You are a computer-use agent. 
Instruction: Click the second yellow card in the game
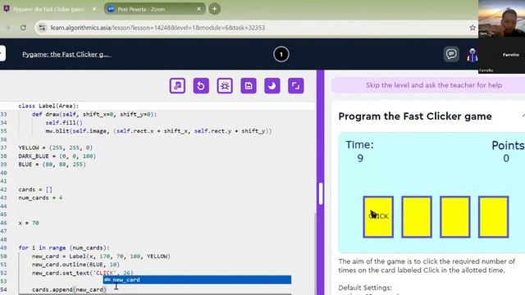[417, 216]
